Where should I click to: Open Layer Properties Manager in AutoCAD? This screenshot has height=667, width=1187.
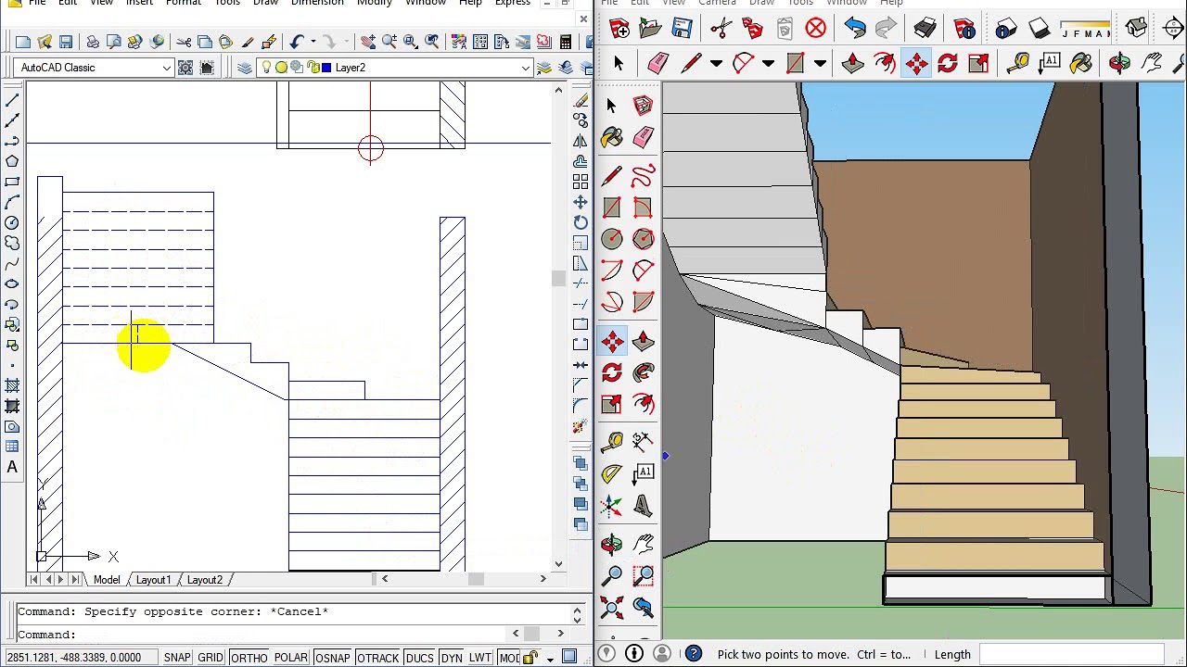(x=245, y=68)
